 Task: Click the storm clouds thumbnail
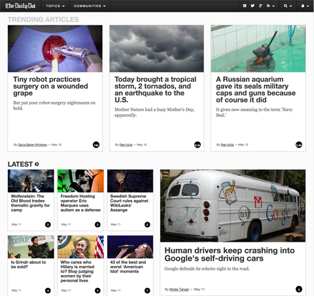(x=156, y=48)
